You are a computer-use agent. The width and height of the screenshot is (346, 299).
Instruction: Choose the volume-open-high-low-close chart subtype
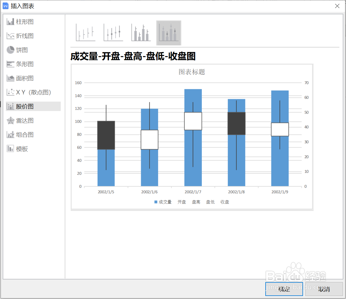[x=169, y=33]
